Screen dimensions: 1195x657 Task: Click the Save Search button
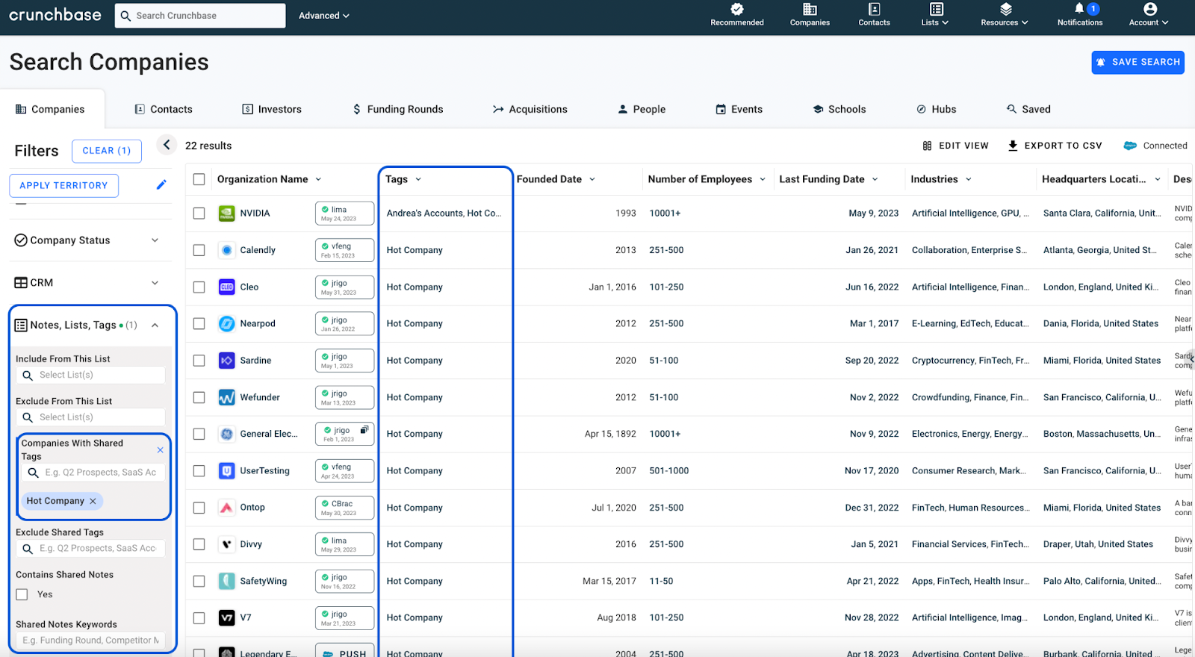pyautogui.click(x=1137, y=62)
